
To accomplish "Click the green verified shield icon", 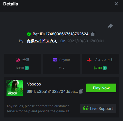I will (29, 34).
